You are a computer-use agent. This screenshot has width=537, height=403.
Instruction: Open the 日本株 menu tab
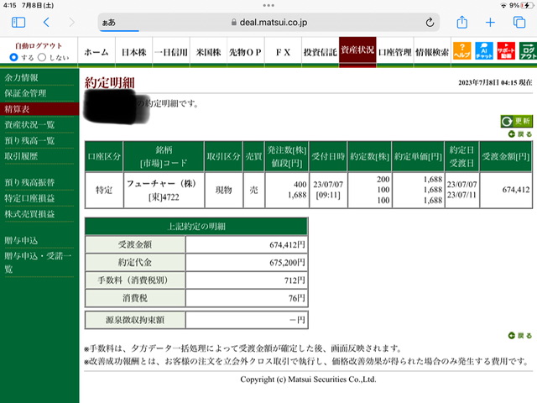[x=134, y=52]
